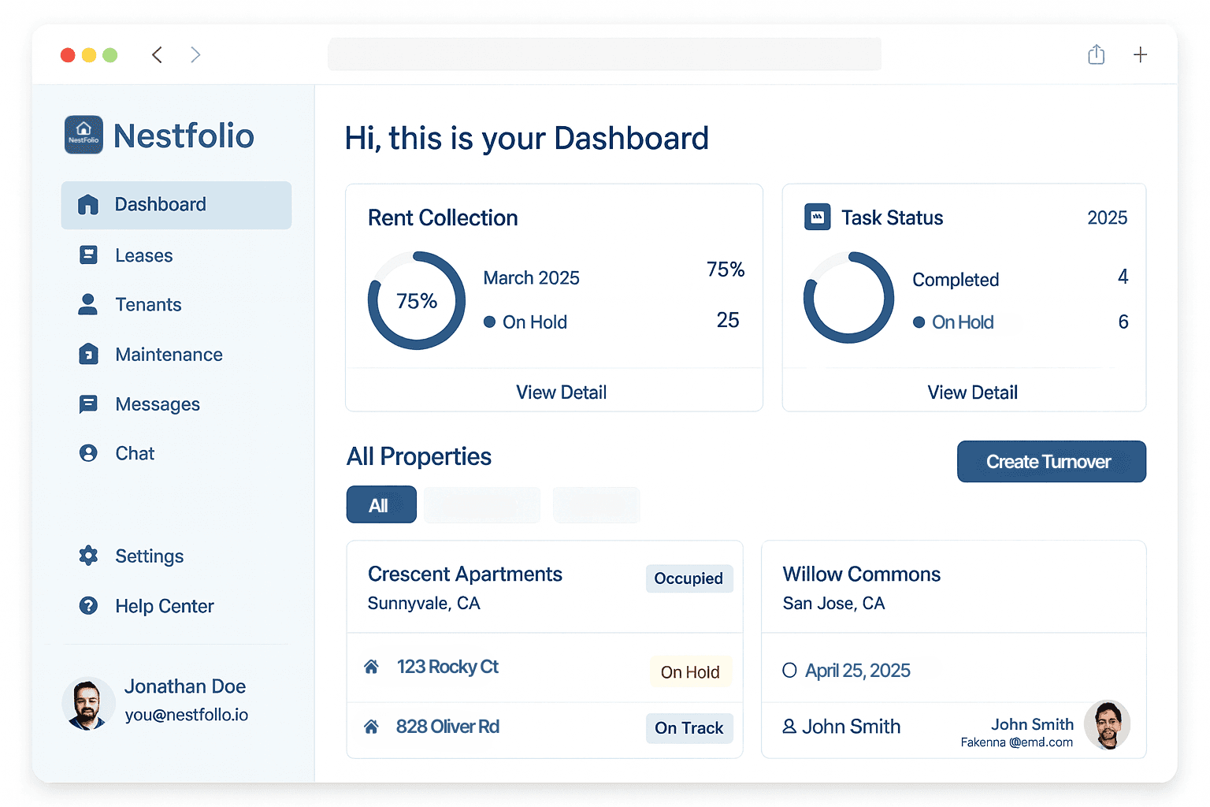
Task: Toggle On Hold status for 123 Rocky Ct
Action: coord(690,671)
